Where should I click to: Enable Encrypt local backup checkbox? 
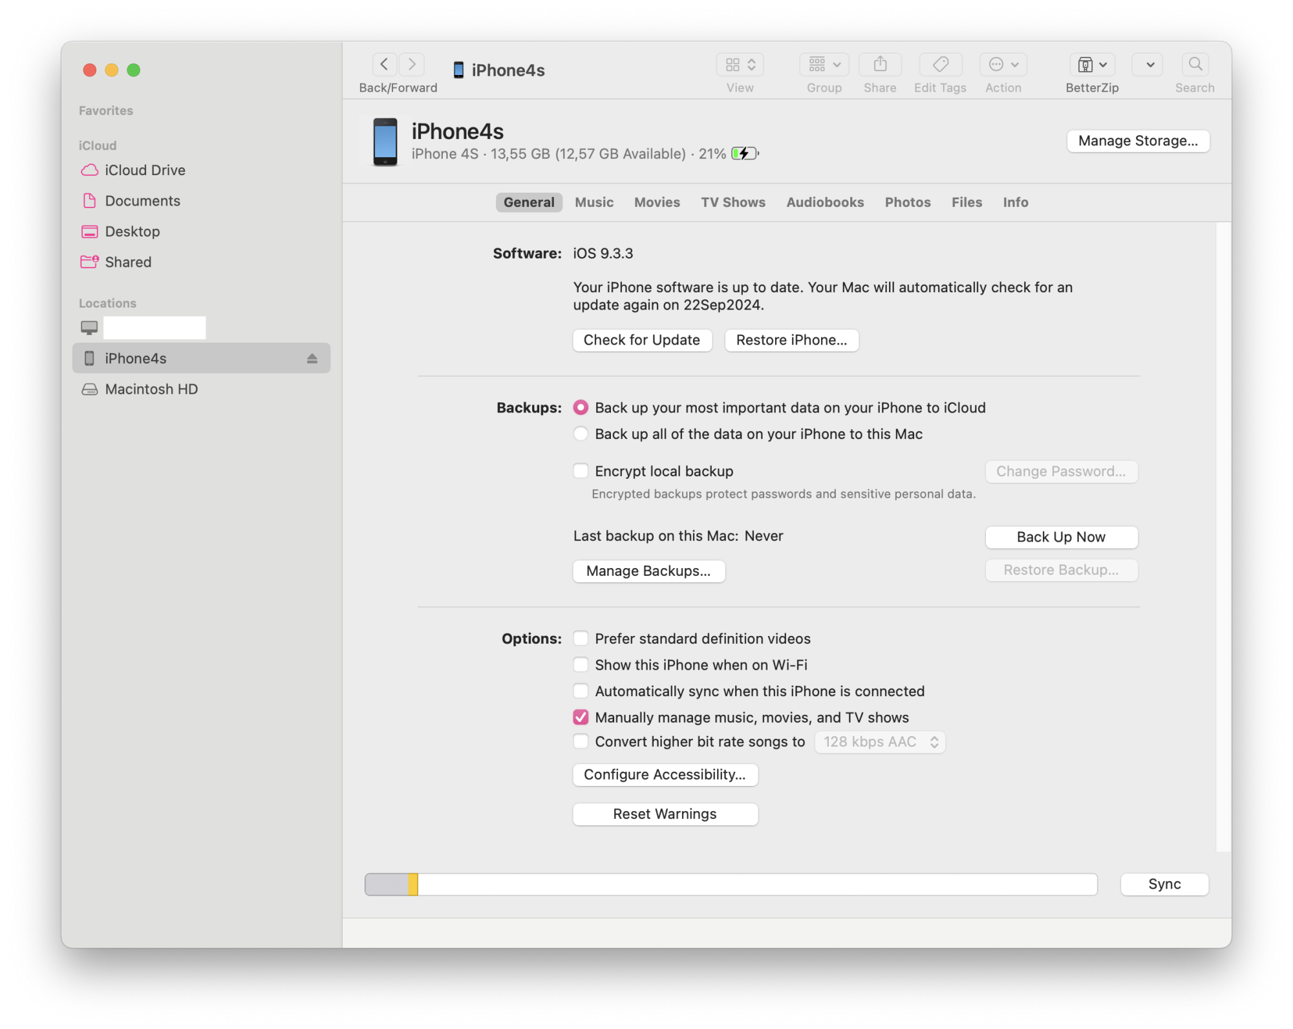point(581,471)
